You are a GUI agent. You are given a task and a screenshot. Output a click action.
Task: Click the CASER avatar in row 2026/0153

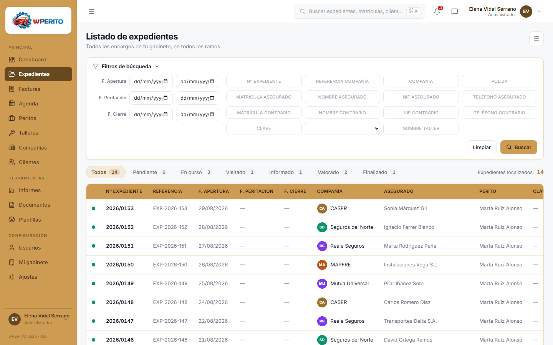coord(322,209)
